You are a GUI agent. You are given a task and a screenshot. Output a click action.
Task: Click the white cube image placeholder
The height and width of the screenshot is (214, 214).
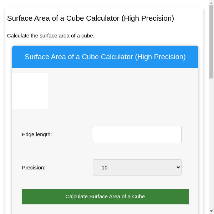tap(30, 91)
